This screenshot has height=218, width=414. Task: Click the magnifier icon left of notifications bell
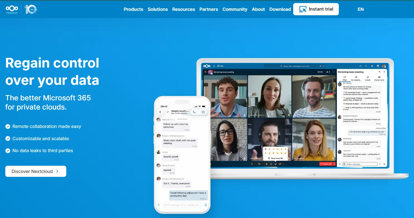click(366, 66)
